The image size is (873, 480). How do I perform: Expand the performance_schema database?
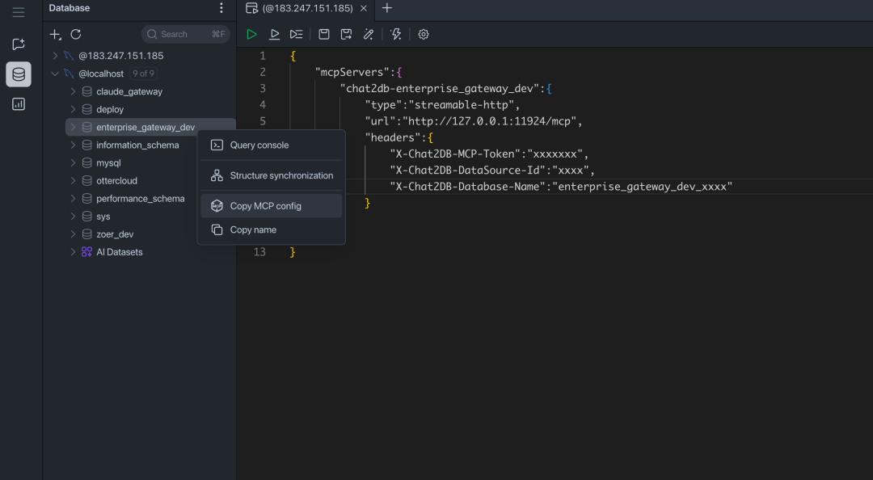pos(73,198)
